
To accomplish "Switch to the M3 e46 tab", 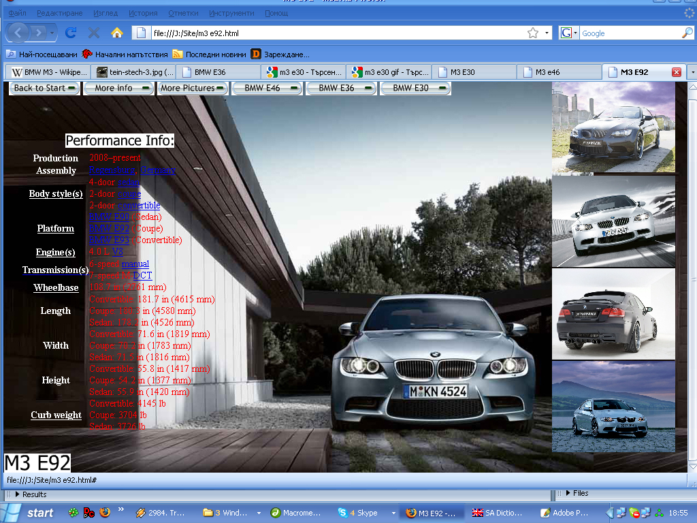I will pos(560,72).
